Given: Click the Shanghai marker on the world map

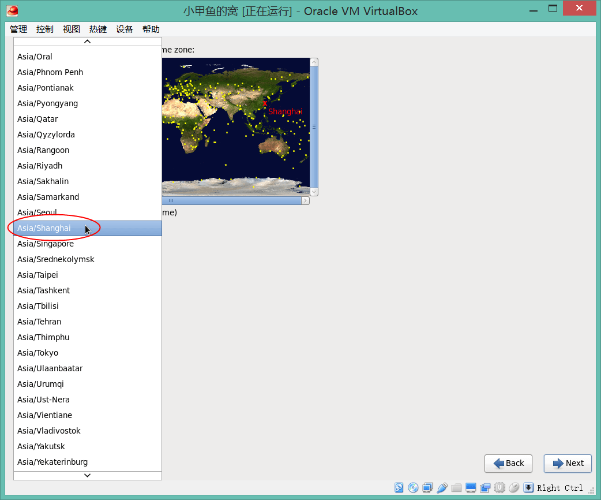Looking at the screenshot, I should pos(265,104).
